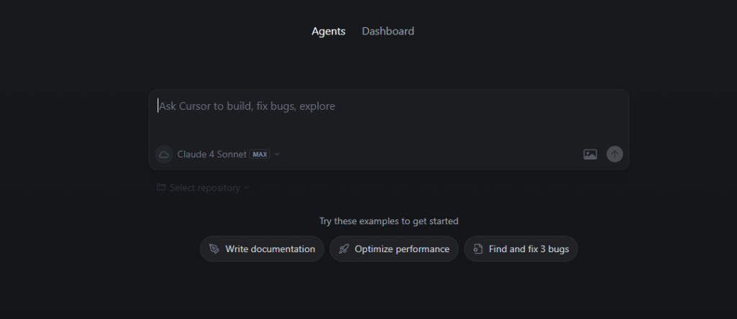Open the Select repository dropdown
The width and height of the screenshot is (737, 319).
pyautogui.click(x=203, y=188)
